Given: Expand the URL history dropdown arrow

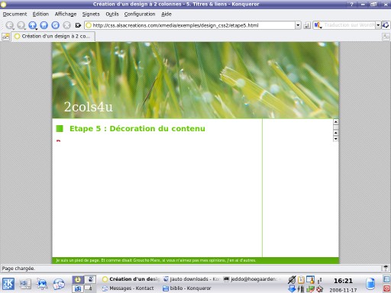Looking at the screenshot, I should click(298, 25).
